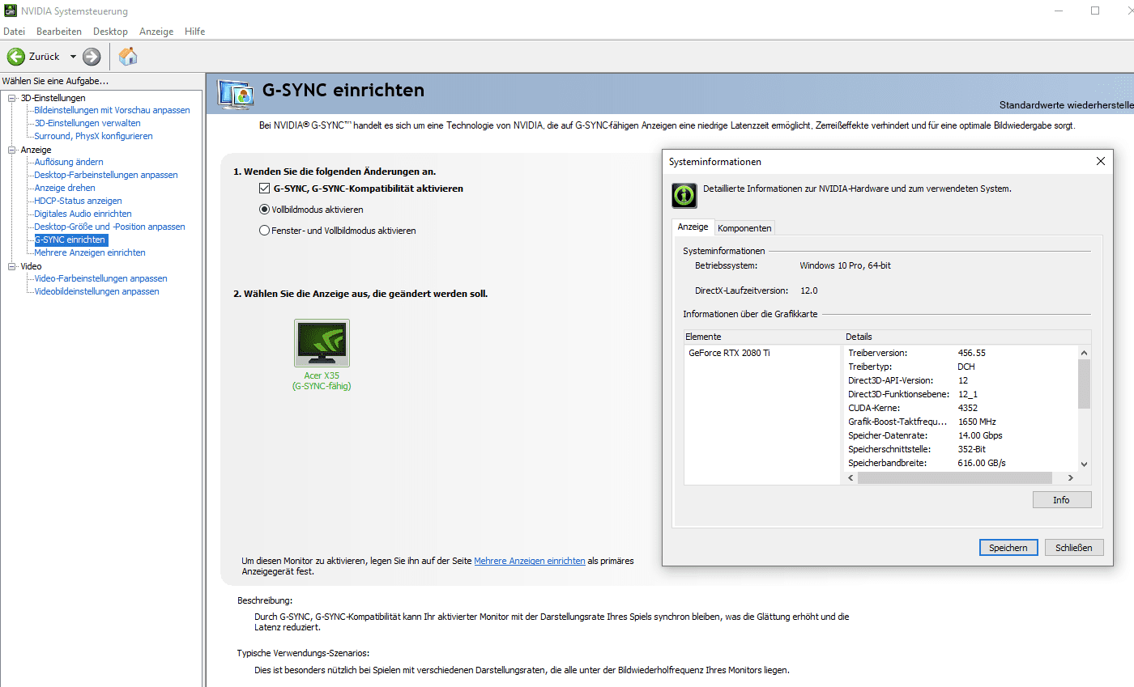Click the G-SYNC monitor header icon

point(237,94)
